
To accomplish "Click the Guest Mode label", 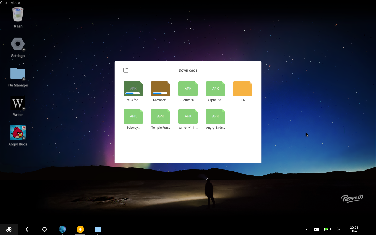I will click(x=10, y=3).
